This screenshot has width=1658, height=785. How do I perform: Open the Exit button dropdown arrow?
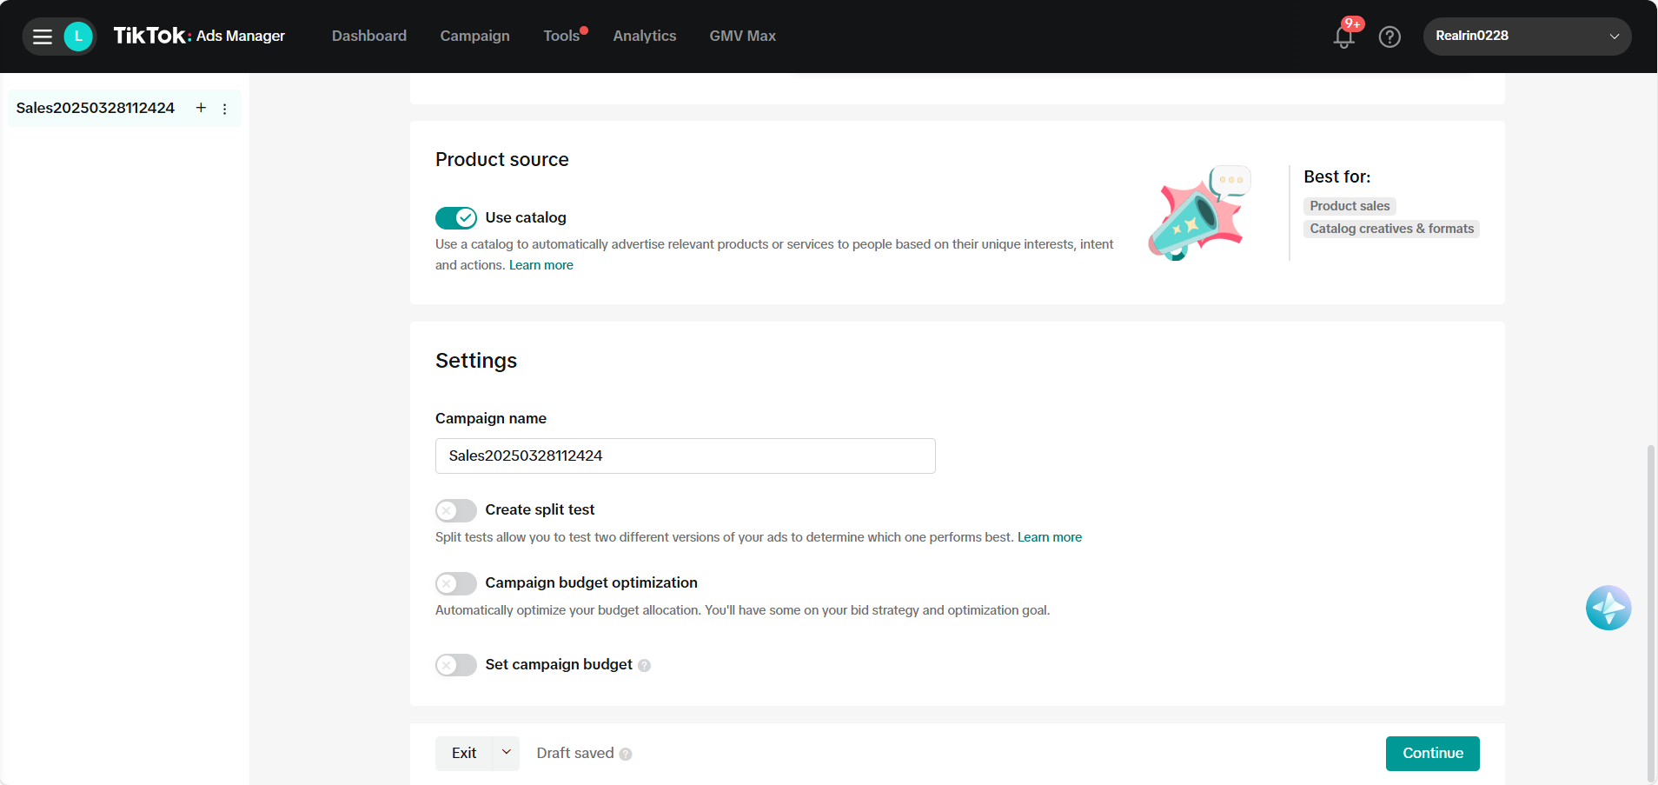click(506, 753)
